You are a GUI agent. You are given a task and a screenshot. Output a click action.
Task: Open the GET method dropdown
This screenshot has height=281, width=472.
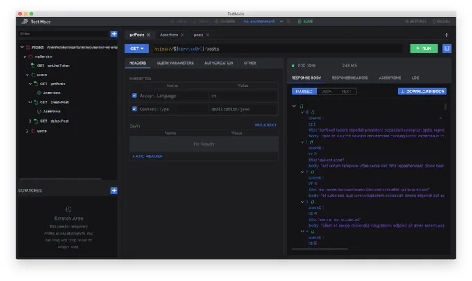(137, 49)
